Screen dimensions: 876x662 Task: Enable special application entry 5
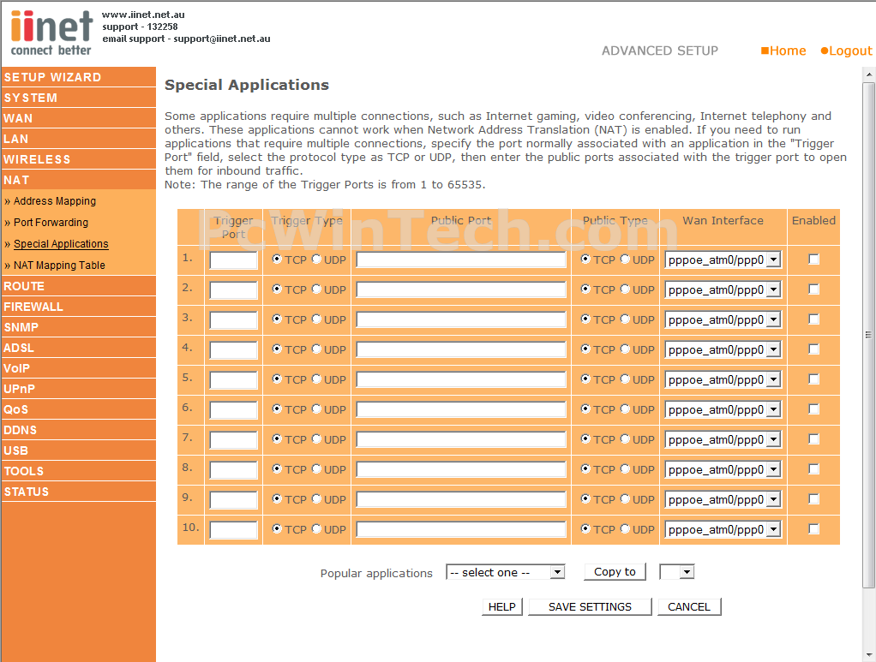pyautogui.click(x=814, y=379)
